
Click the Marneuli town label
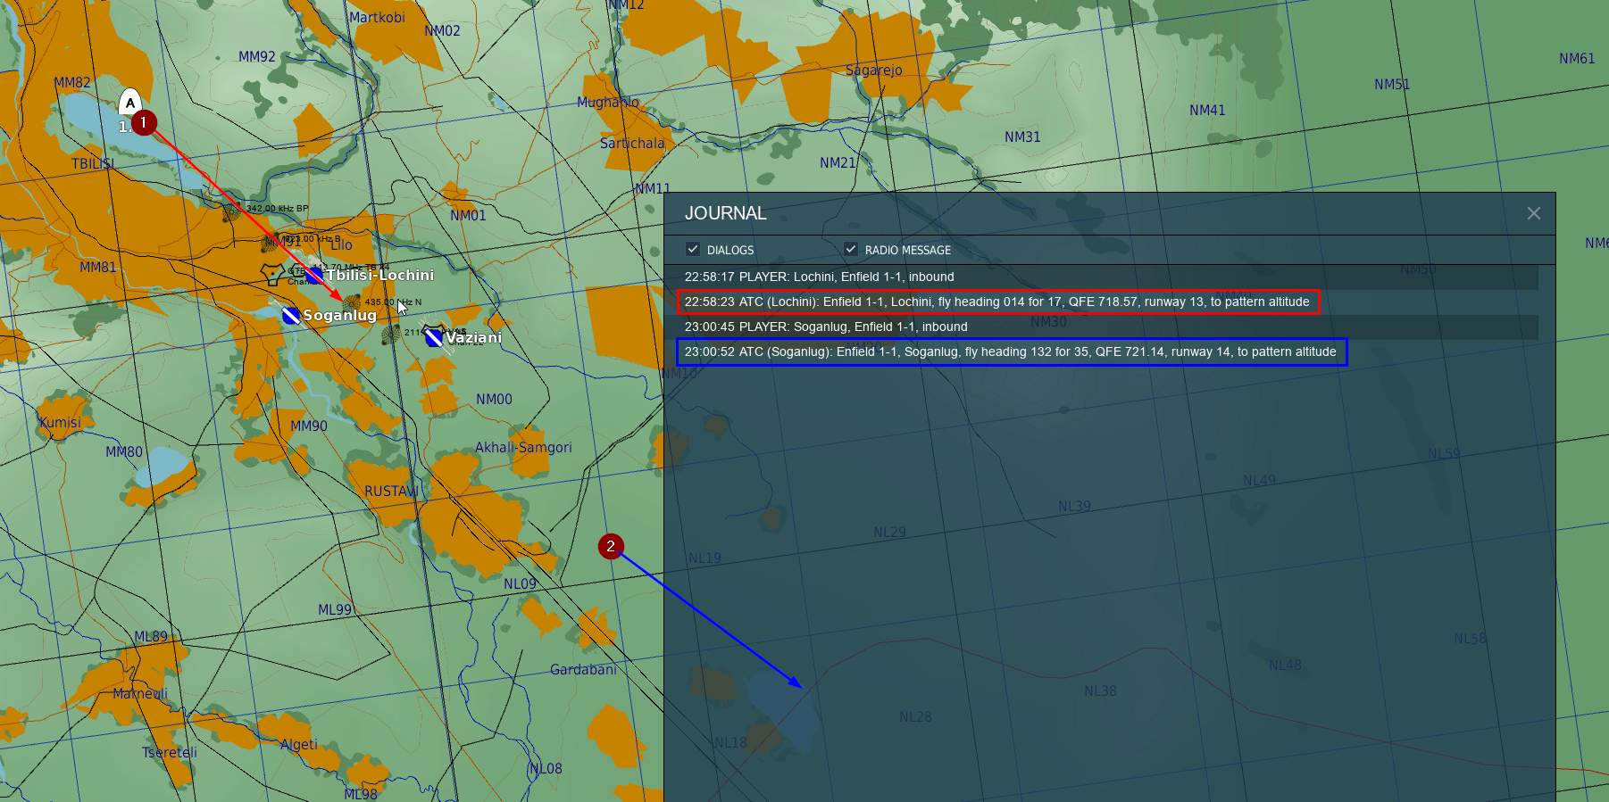(140, 693)
